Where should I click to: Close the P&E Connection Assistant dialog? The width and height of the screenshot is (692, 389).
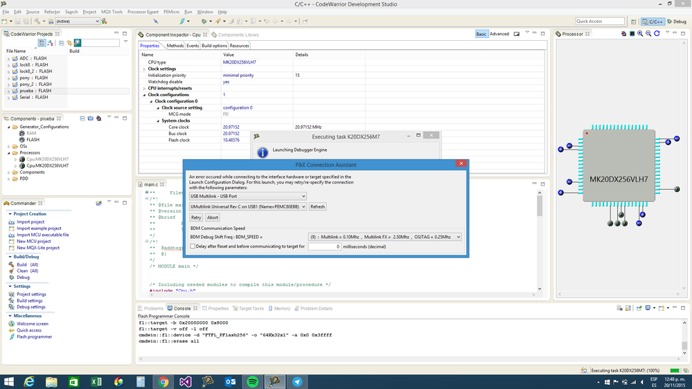pyautogui.click(x=461, y=163)
